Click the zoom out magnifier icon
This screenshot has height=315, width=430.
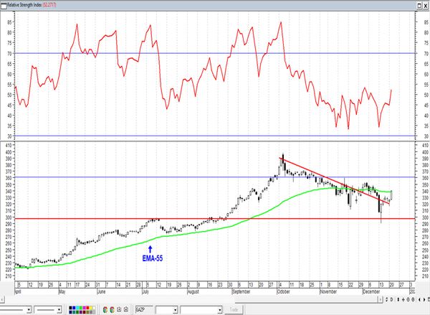(x=413, y=299)
